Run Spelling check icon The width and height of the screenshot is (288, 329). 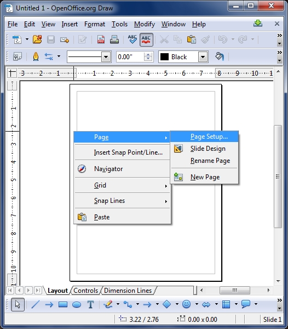pyautogui.click(x=133, y=39)
